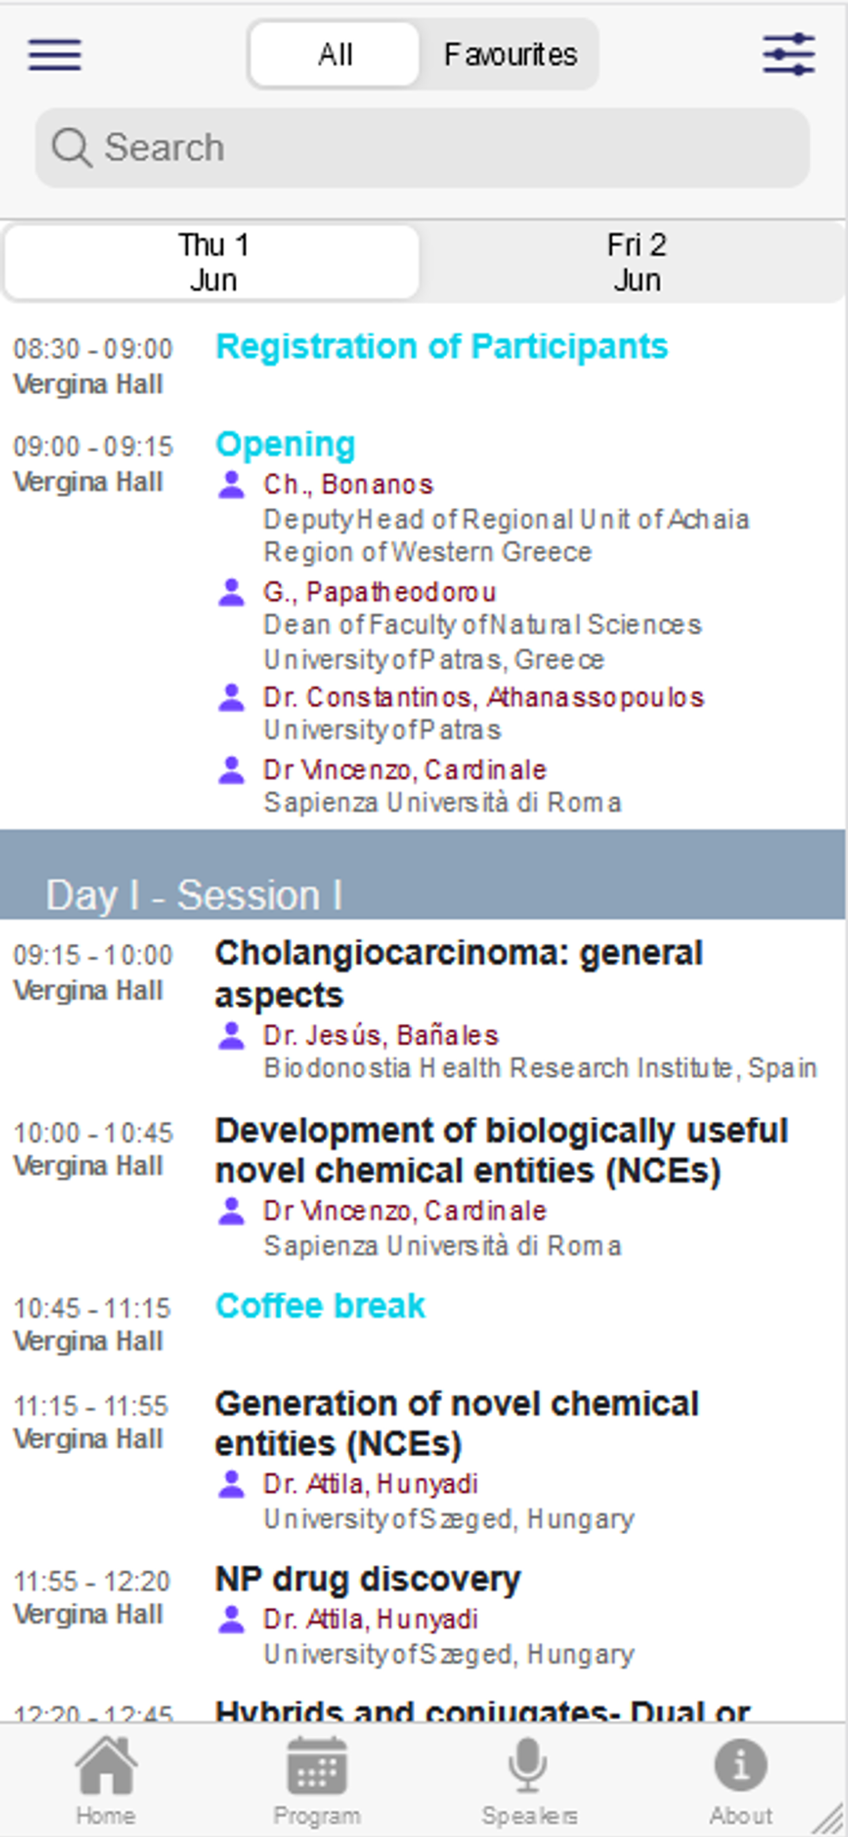Click person icon beside Dr. Jesús, Bañales
The height and width of the screenshot is (1837, 848).
pos(231,1036)
